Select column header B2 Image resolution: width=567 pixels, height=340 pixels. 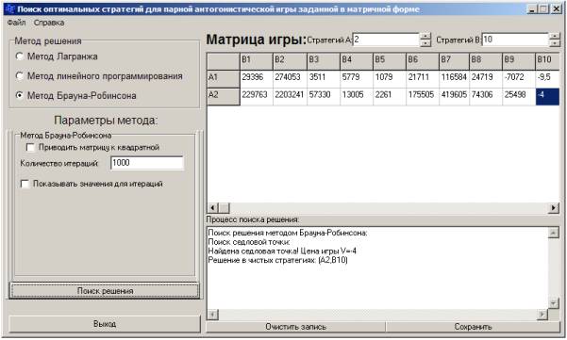click(x=290, y=61)
